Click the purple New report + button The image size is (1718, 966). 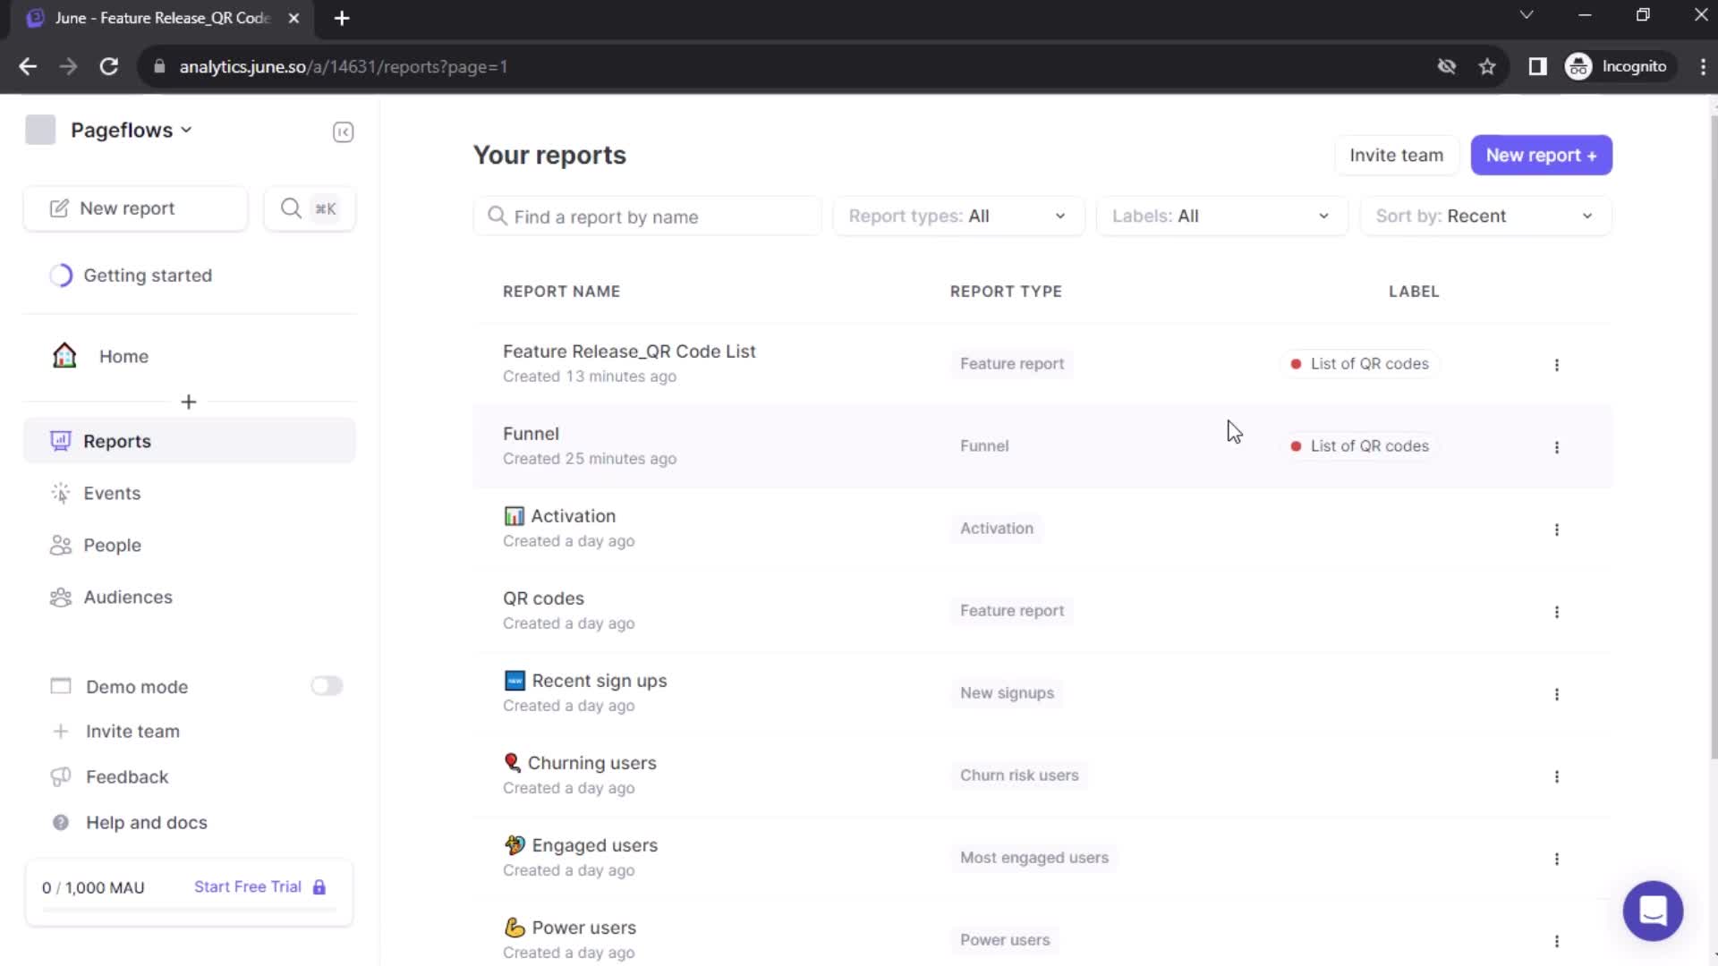tap(1541, 156)
